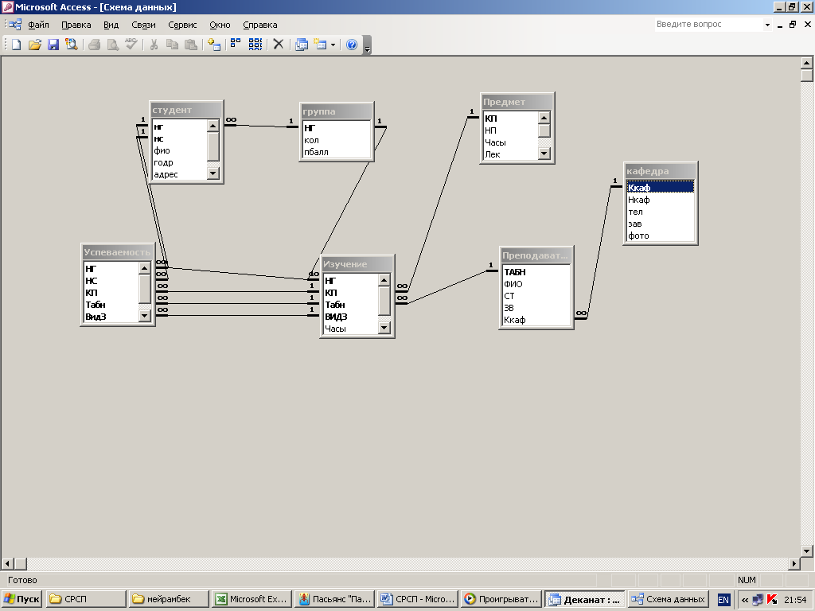The image size is (815, 611).
Task: Click the Print Preview toolbar icon
Action: click(112, 45)
